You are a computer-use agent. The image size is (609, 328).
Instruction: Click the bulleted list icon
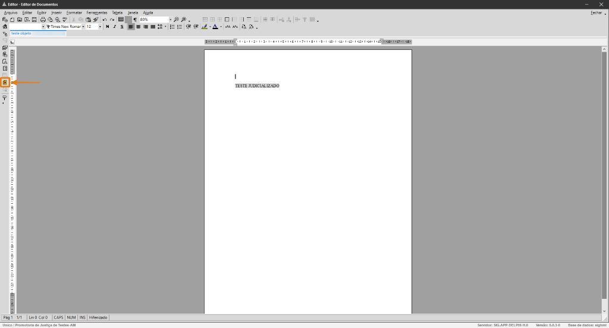[x=172, y=27]
